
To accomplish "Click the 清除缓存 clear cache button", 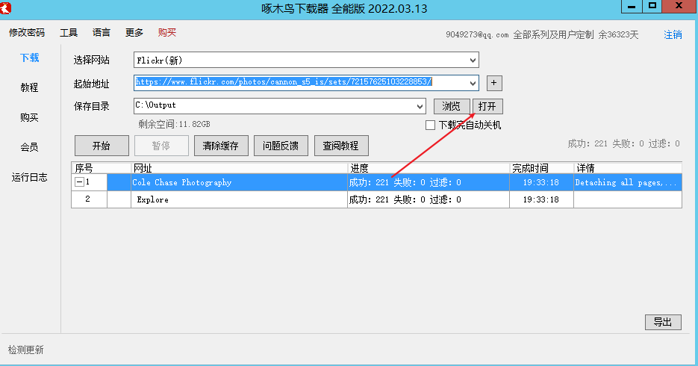I will coord(221,146).
